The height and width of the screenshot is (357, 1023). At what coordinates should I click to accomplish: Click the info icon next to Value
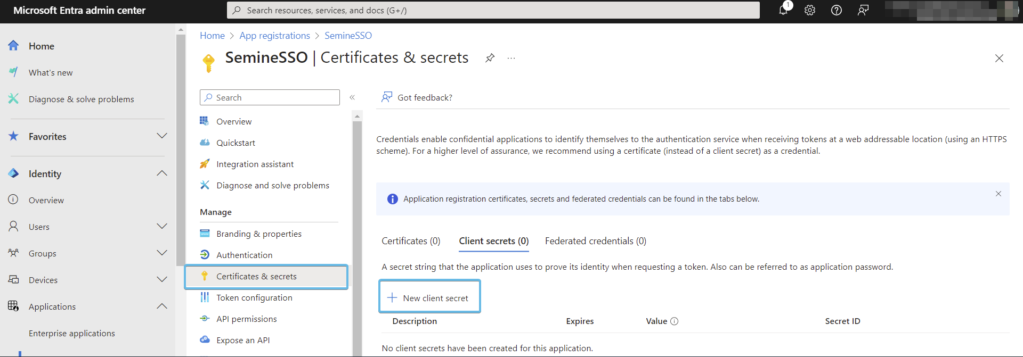click(674, 321)
